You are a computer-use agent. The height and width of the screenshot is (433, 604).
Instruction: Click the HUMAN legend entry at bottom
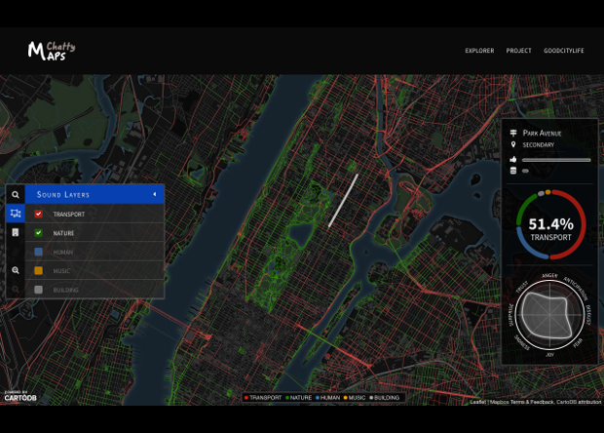[x=327, y=398]
